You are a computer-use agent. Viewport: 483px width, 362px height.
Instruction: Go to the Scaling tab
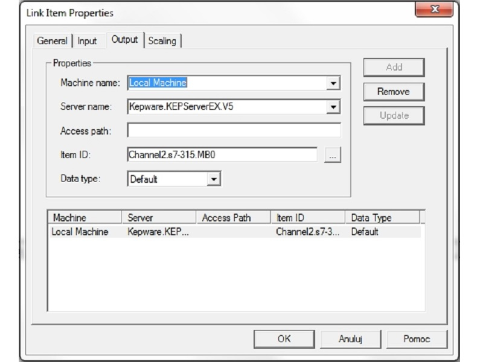click(162, 41)
